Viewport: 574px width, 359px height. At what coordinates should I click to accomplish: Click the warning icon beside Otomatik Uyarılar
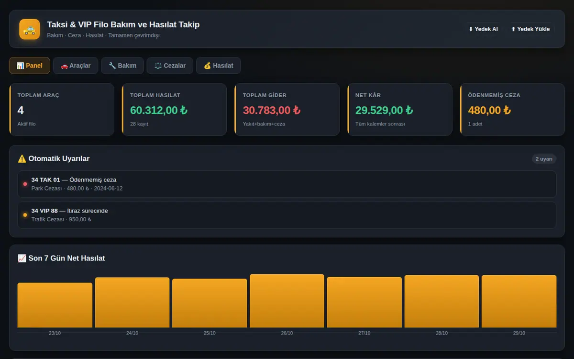pos(22,159)
